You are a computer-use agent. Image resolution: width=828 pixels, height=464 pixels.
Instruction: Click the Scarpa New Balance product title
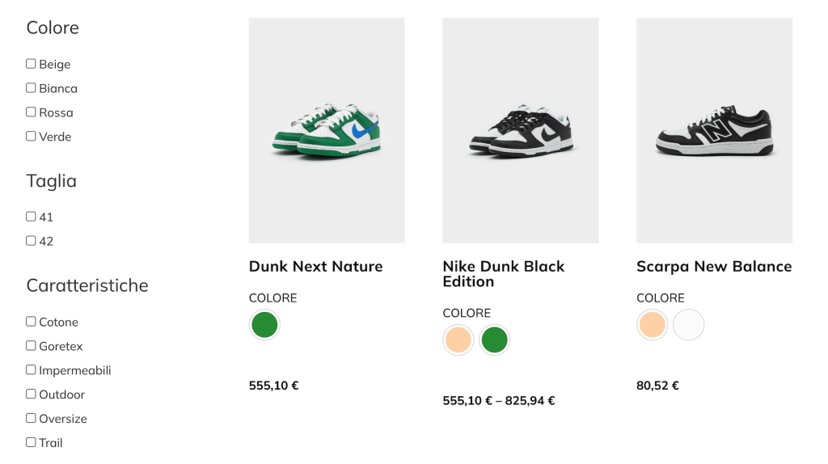pyautogui.click(x=714, y=267)
